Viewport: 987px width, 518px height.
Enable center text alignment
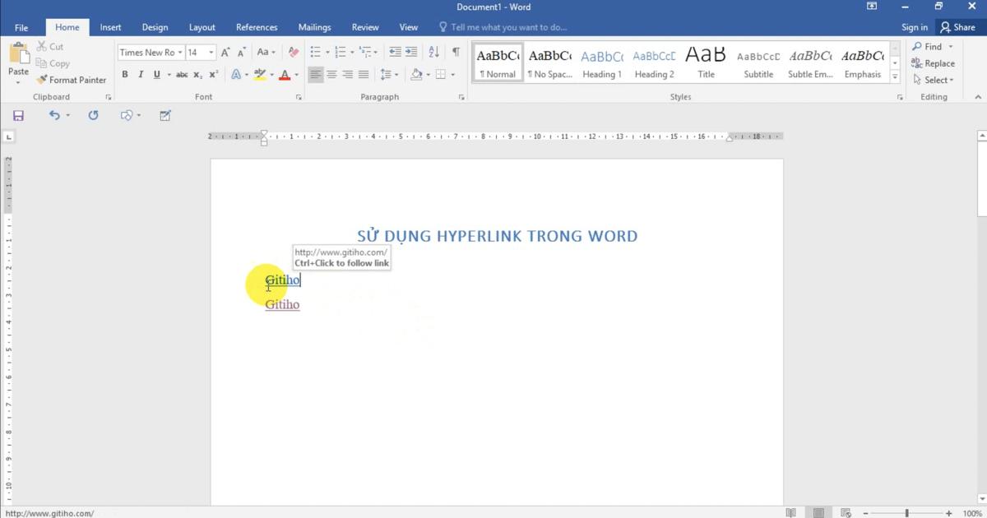[x=331, y=74]
